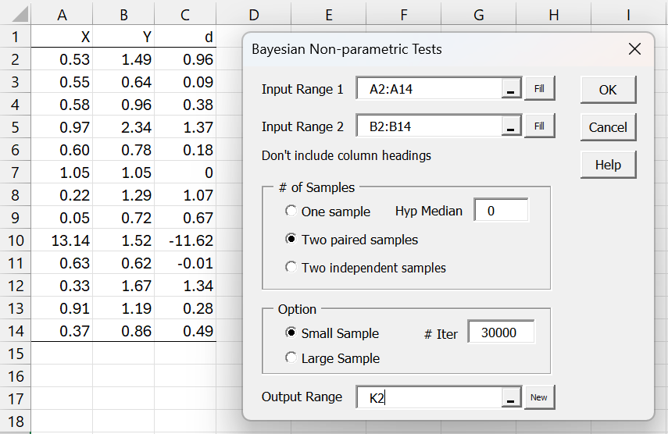
Task: Click OK to run the test
Action: (x=608, y=90)
